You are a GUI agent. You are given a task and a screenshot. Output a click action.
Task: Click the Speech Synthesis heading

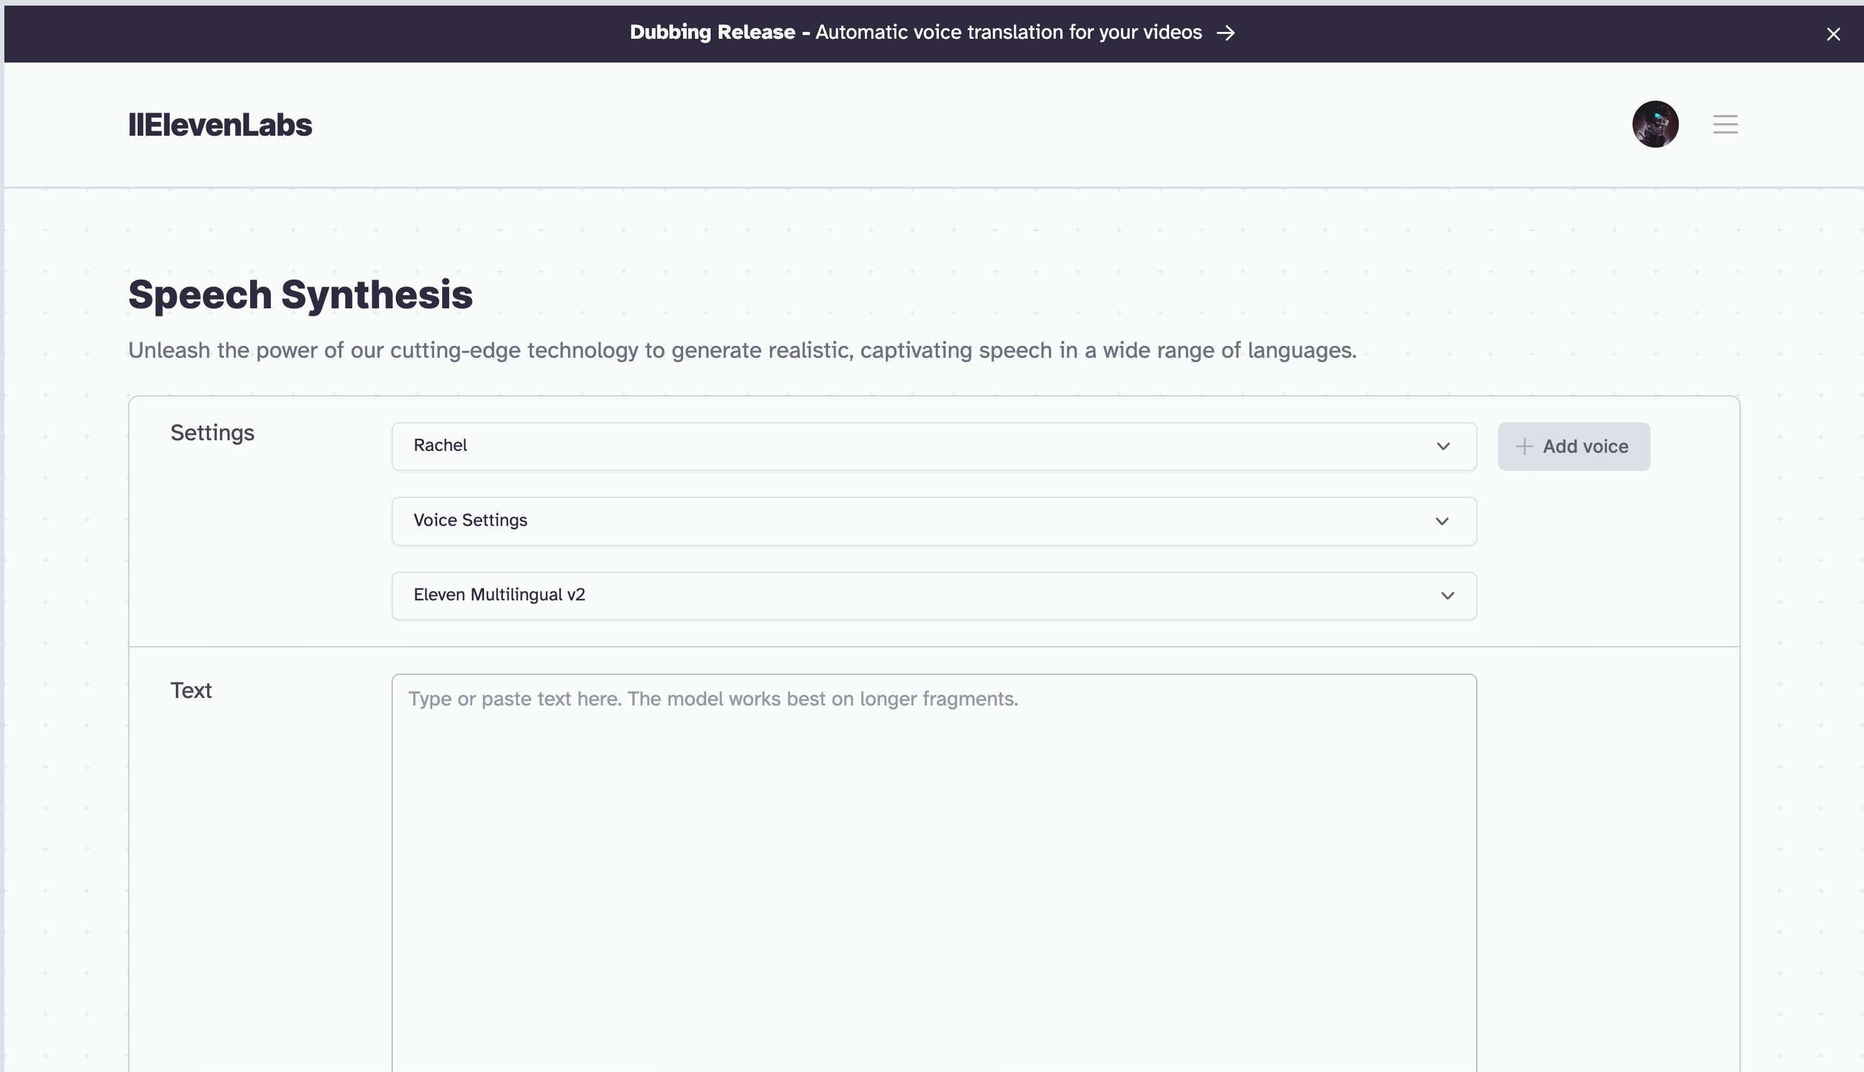[x=300, y=295]
